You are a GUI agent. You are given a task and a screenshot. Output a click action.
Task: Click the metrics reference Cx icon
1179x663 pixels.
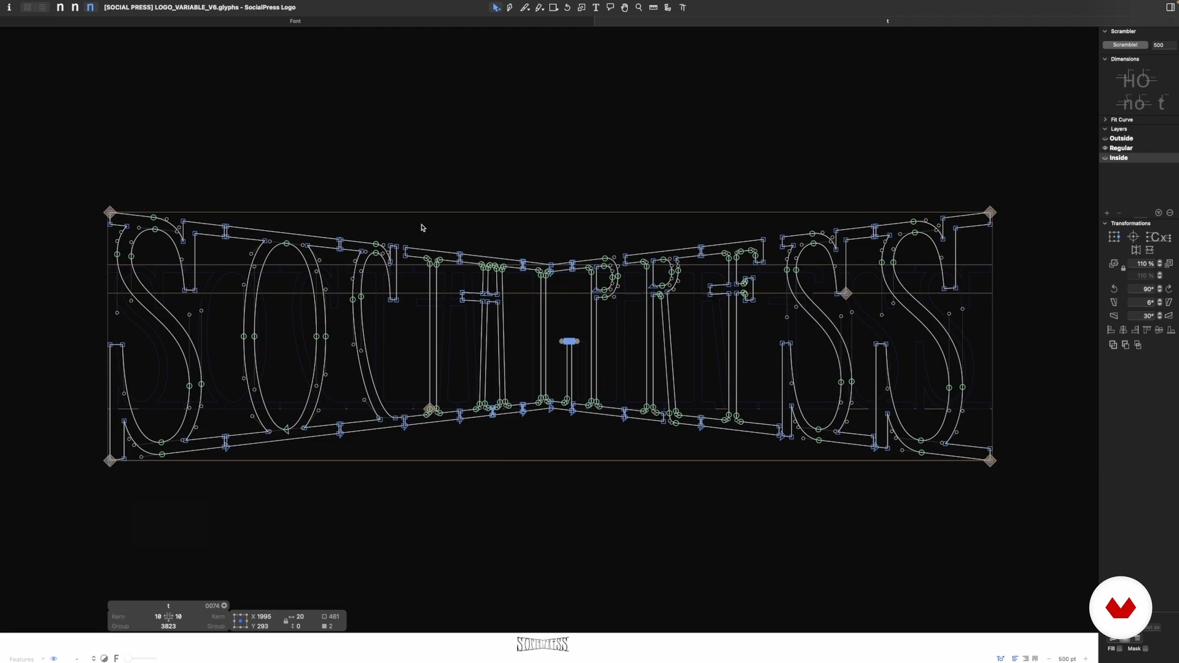pos(1159,237)
